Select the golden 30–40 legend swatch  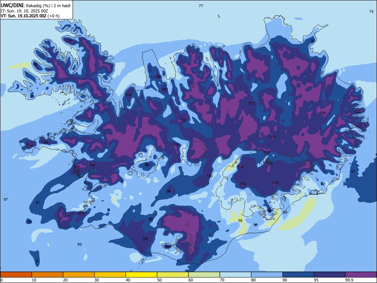(x=110, y=275)
